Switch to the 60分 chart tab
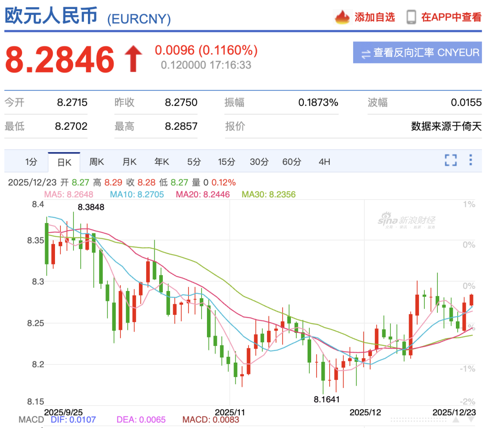Screen dimensions: 487x428 (x=292, y=162)
